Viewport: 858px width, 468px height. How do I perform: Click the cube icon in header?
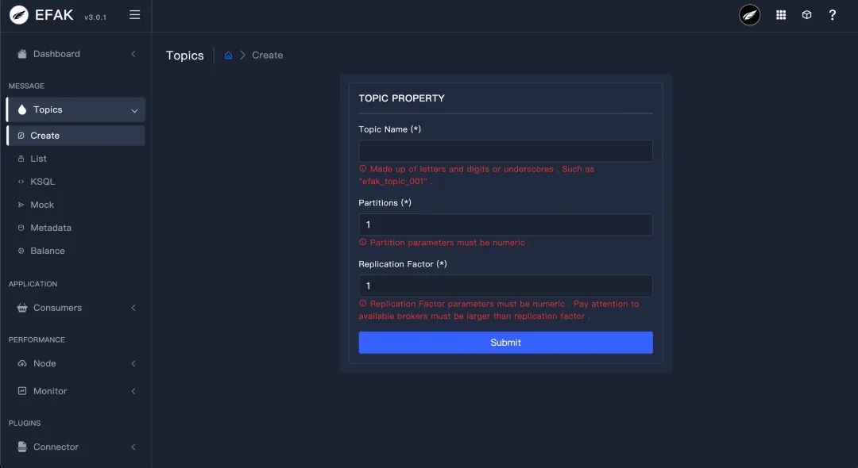point(806,15)
